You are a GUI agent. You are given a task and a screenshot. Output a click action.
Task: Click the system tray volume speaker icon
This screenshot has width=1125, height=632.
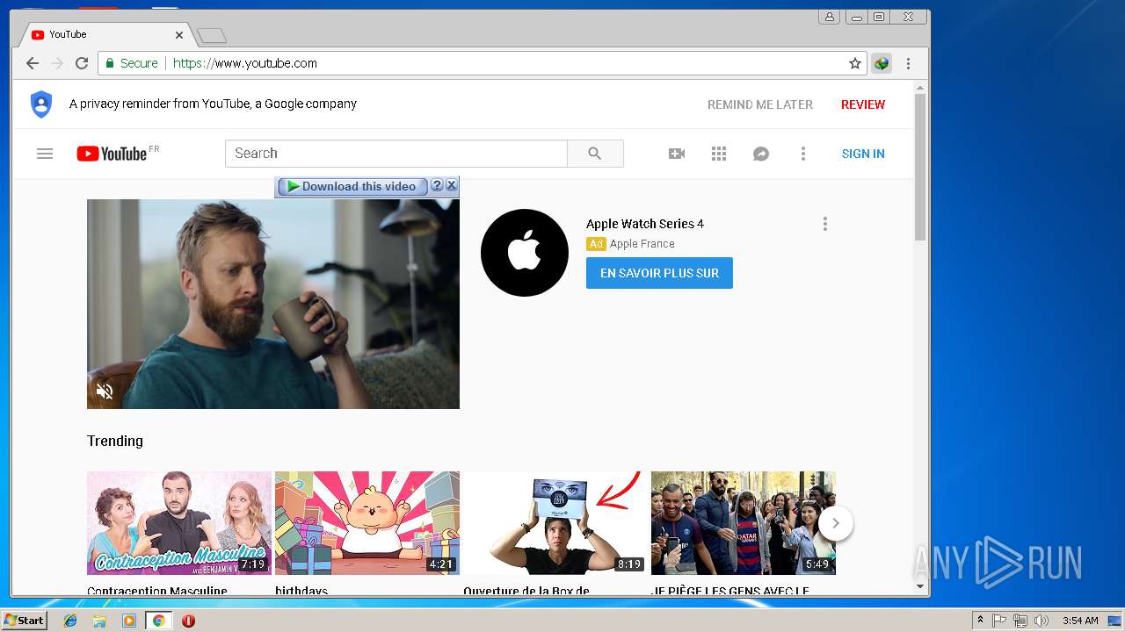[x=1042, y=621]
